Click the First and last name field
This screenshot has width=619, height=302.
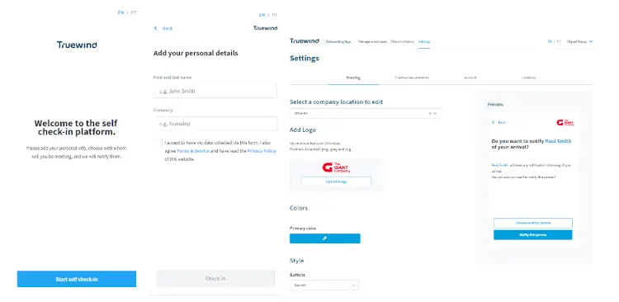[x=215, y=92]
